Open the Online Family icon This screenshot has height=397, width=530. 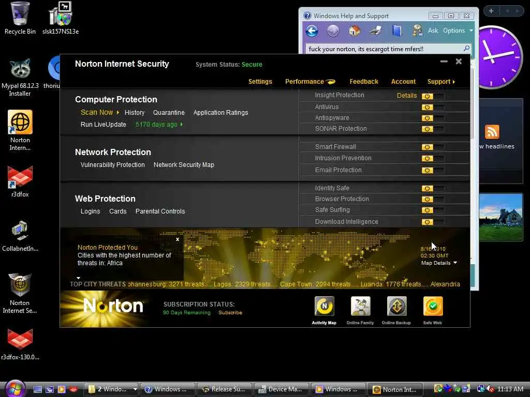pos(360,306)
